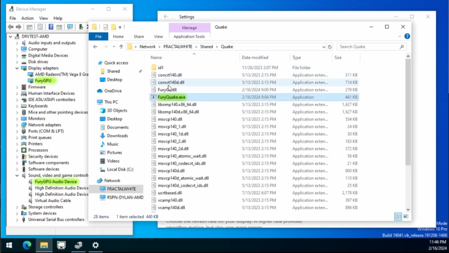The image size is (449, 253).
Task: Click the Search Quake input field
Action: tap(370, 47)
